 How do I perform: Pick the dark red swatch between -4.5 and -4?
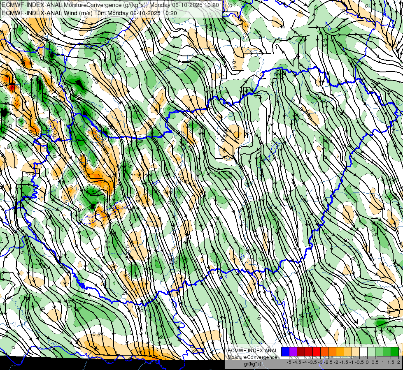(x=301, y=352)
